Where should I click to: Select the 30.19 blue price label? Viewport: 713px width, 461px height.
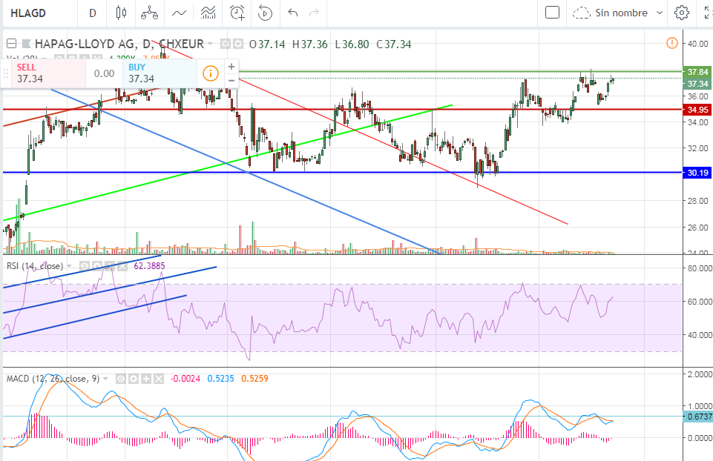coord(697,173)
